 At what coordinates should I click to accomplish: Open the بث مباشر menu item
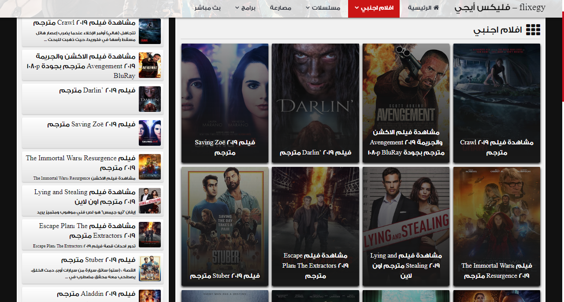click(x=207, y=8)
